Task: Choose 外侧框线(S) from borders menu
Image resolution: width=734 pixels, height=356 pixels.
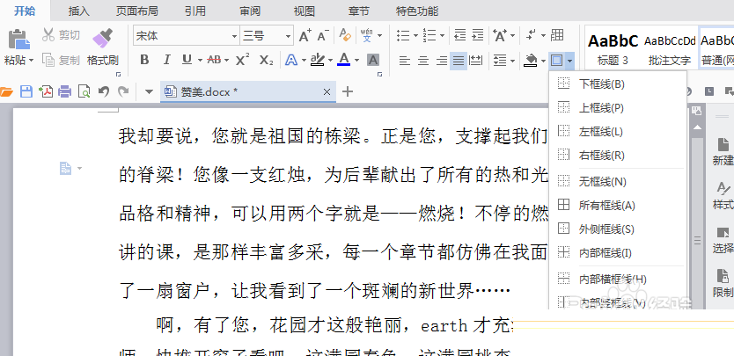Action: (618, 229)
